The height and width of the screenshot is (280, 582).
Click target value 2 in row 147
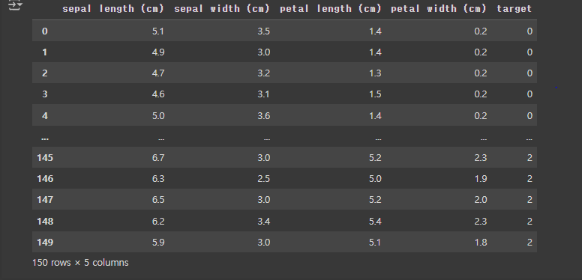pos(529,200)
